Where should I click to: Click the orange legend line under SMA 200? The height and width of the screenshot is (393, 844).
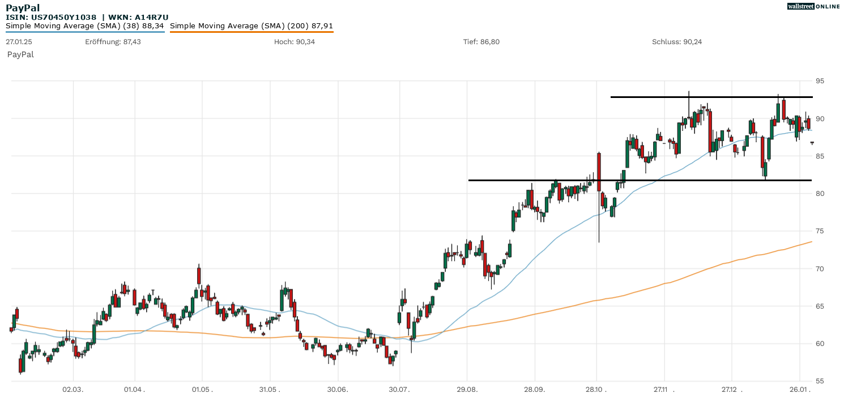(x=252, y=32)
